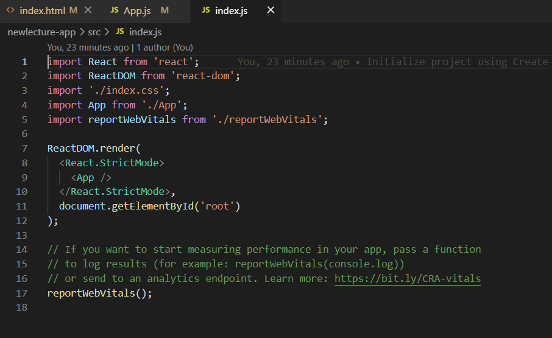Click the <App /> JSX element
This screenshot has width=552, height=338.
(91, 178)
